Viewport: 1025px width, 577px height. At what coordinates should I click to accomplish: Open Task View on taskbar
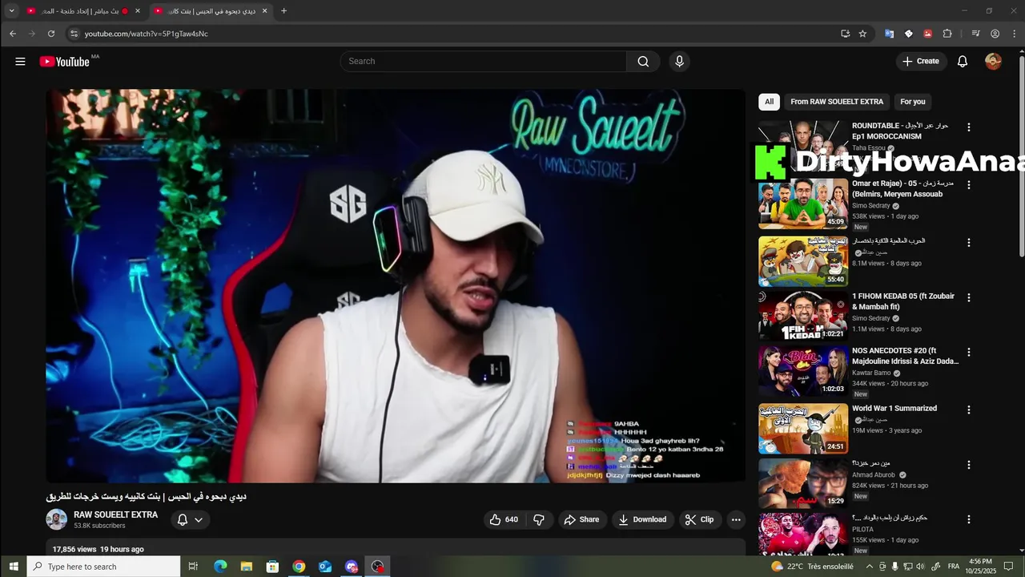pos(193,567)
